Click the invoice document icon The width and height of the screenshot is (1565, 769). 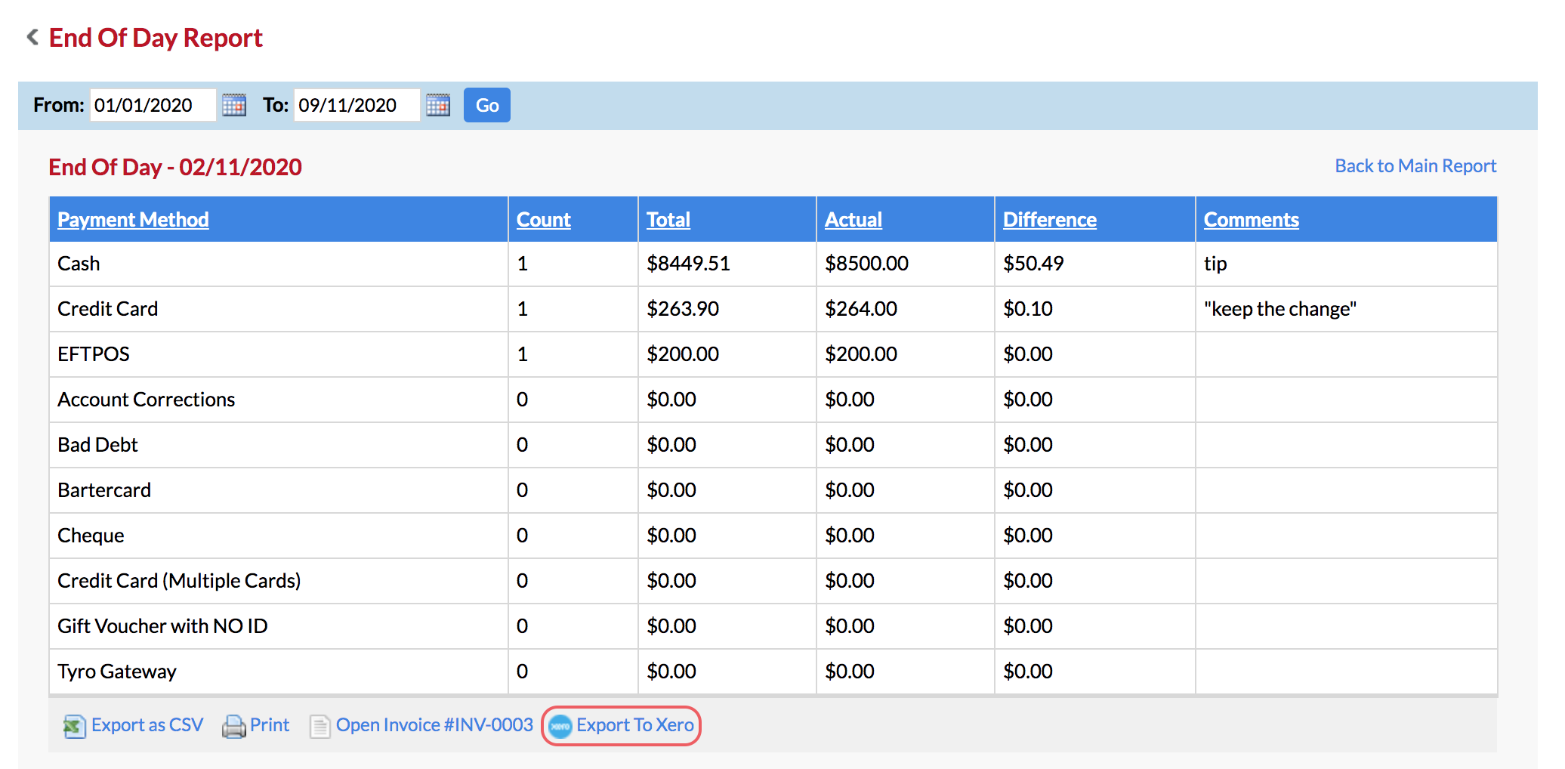click(x=320, y=726)
